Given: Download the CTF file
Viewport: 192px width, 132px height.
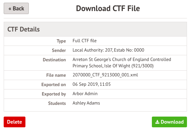Looking at the screenshot, I should click(169, 122).
